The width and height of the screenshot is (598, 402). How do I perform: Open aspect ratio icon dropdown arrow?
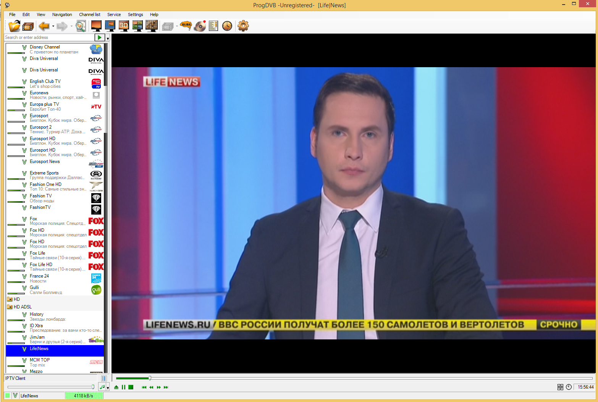(x=177, y=26)
